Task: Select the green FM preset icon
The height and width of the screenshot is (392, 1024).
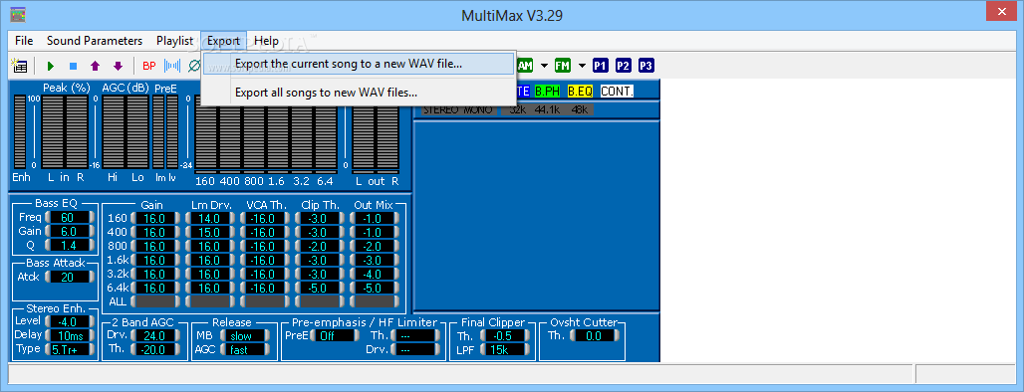Action: (x=562, y=66)
